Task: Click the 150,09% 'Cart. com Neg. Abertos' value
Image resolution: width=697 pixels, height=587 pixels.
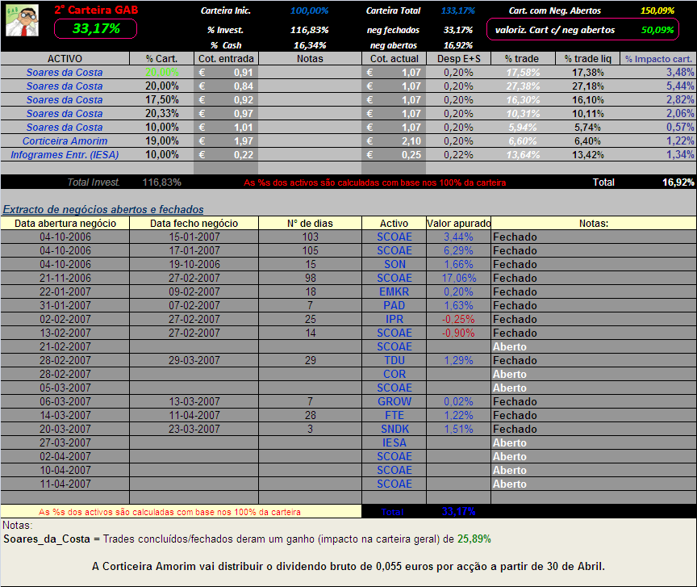Action: click(657, 10)
